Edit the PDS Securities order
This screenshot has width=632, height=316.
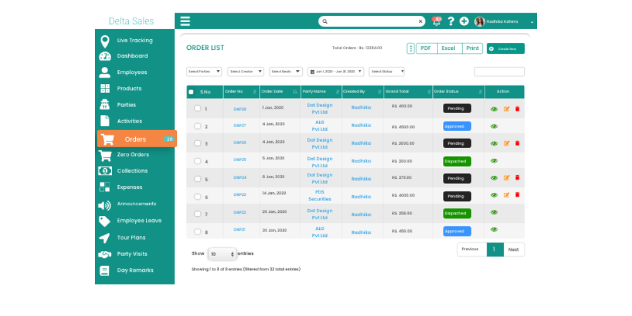click(x=507, y=195)
